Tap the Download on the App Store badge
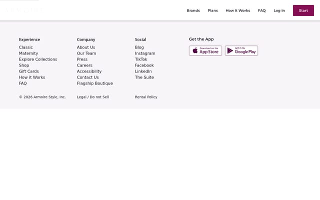Viewport: 320px width, 200px height. pos(205,50)
